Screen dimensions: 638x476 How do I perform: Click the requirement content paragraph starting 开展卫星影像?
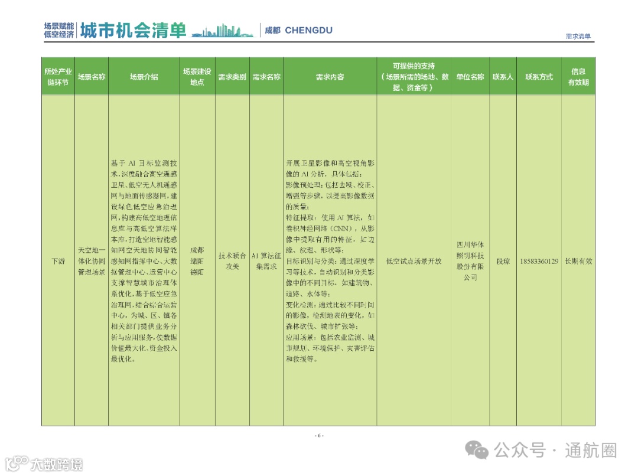tap(330, 261)
